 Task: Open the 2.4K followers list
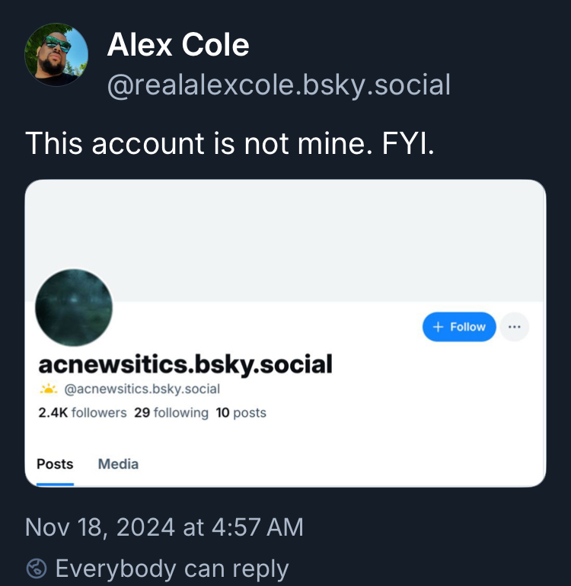point(82,412)
